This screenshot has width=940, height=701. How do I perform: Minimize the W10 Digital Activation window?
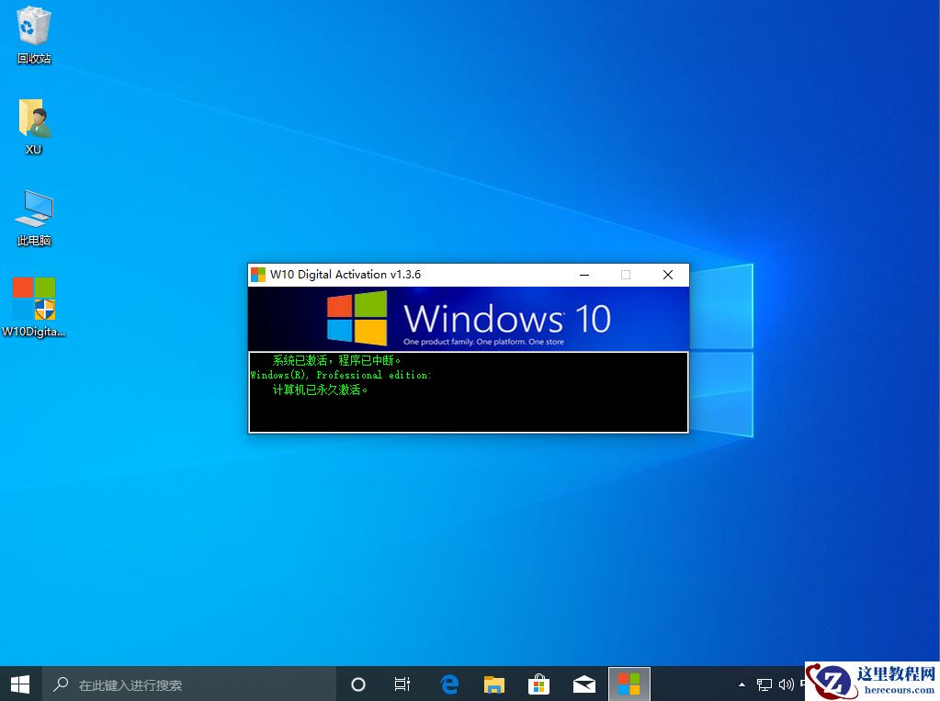pos(583,275)
